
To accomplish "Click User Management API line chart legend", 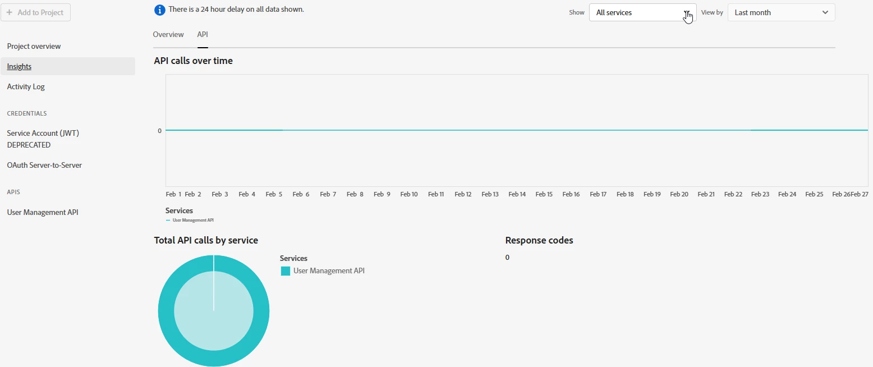I will coord(190,220).
